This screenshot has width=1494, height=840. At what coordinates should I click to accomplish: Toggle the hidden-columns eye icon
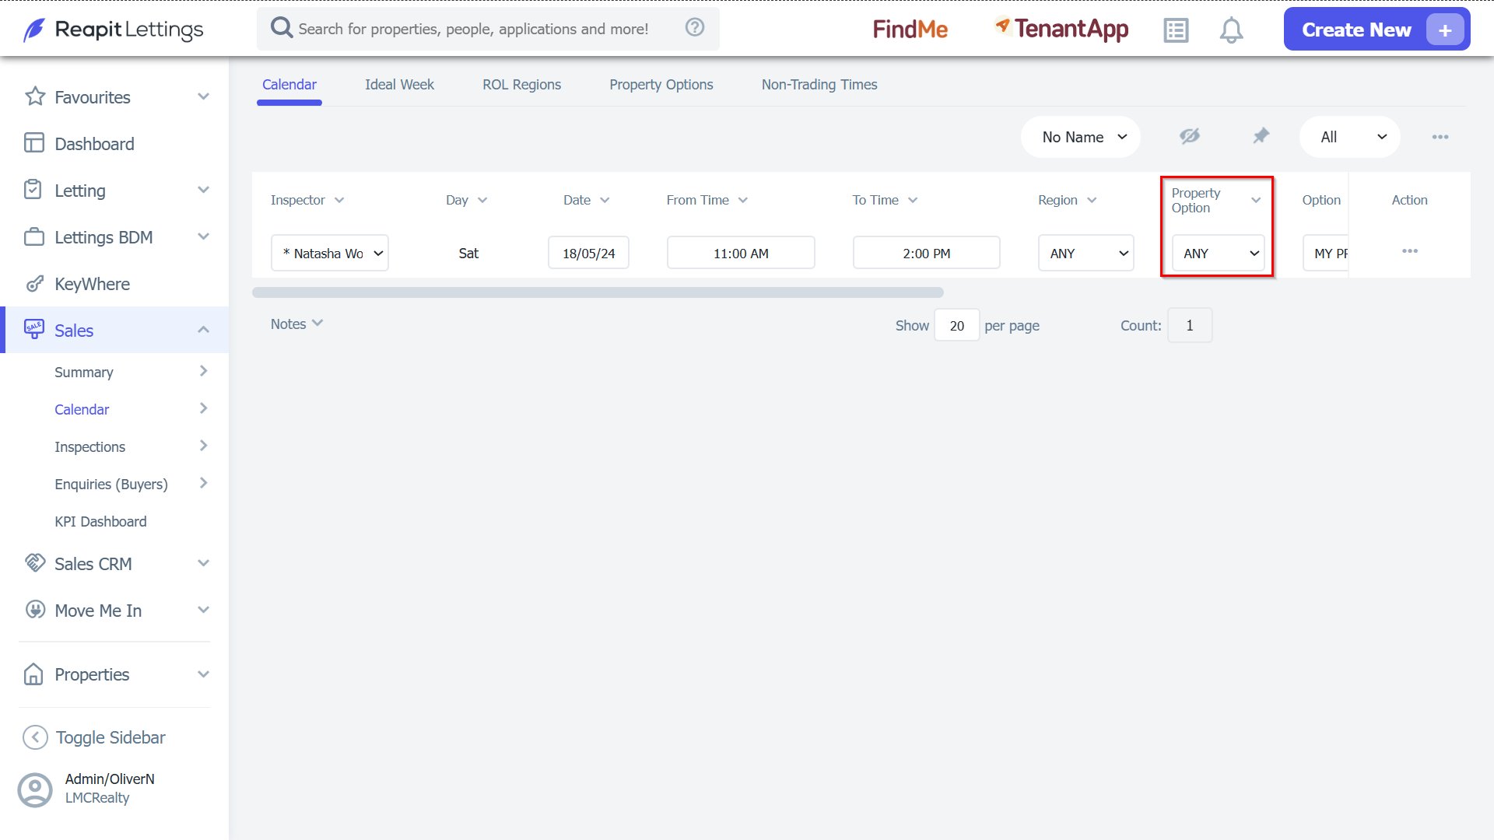tap(1190, 136)
